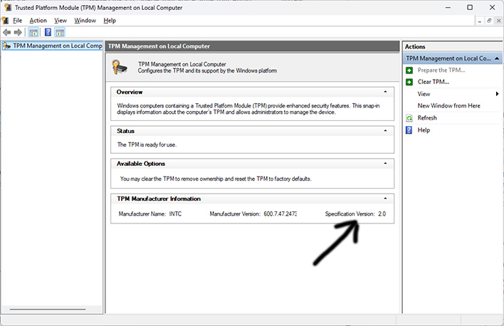The image size is (504, 326).
Task: Collapse the TPM Manufacturer Information section
Action: click(x=385, y=199)
